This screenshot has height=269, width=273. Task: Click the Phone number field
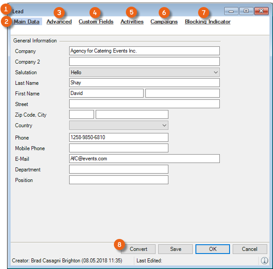[x=119, y=138]
